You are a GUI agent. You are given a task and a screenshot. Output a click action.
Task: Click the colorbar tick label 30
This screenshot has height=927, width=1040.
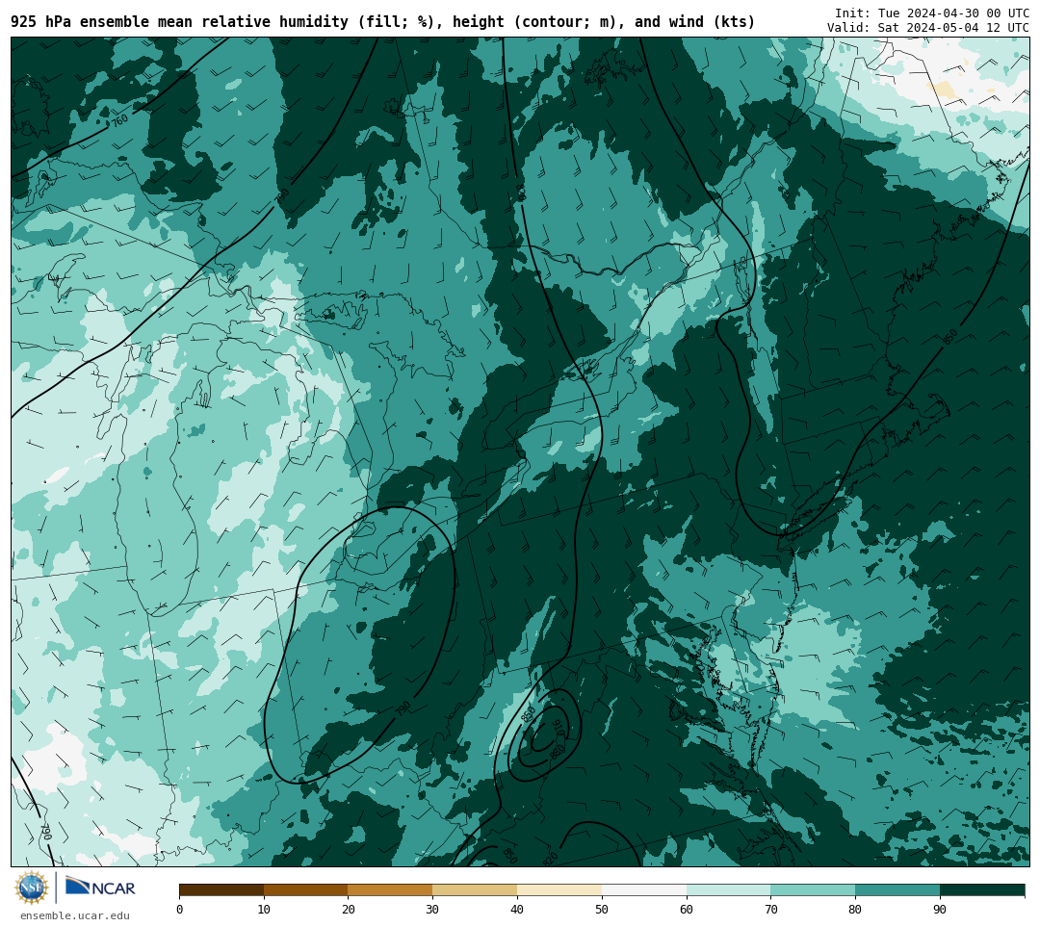(x=432, y=909)
